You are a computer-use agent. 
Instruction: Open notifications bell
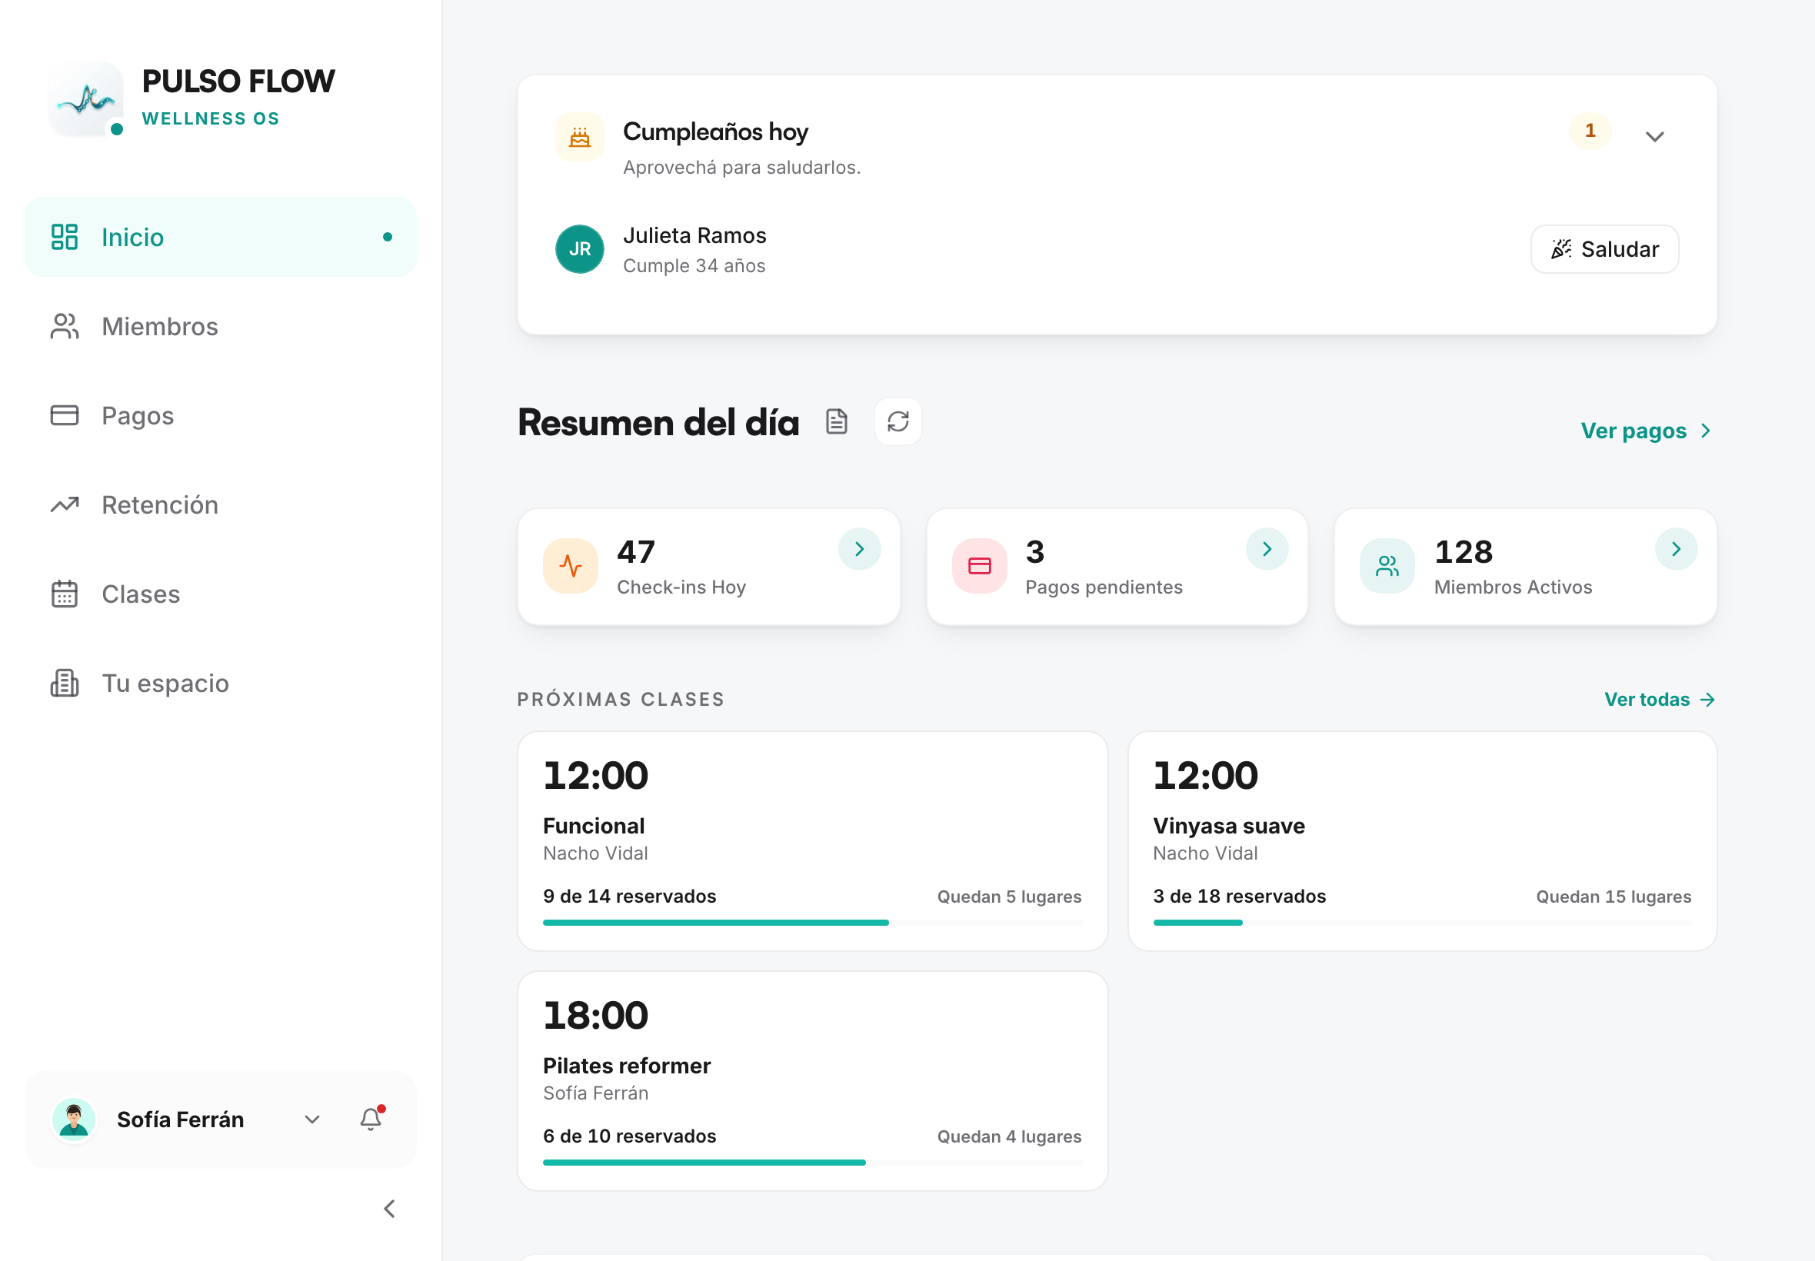pos(371,1119)
